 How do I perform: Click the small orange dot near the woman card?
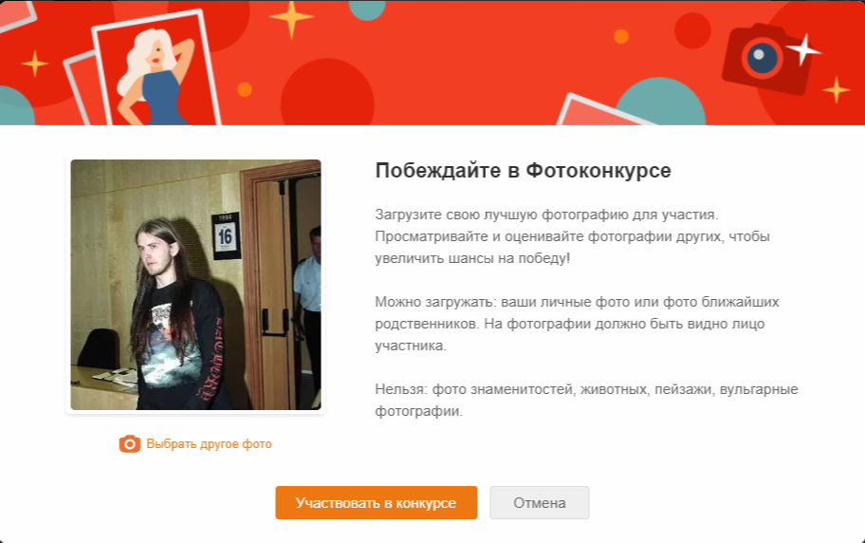click(245, 89)
